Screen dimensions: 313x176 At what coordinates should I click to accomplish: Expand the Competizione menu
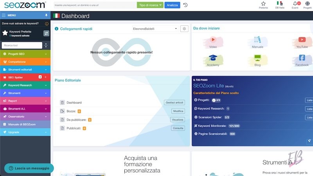[x=25, y=62]
